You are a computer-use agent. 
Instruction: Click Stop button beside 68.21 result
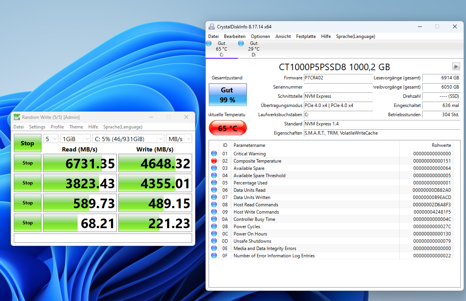point(27,223)
